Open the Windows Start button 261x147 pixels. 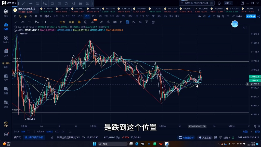click(94, 144)
